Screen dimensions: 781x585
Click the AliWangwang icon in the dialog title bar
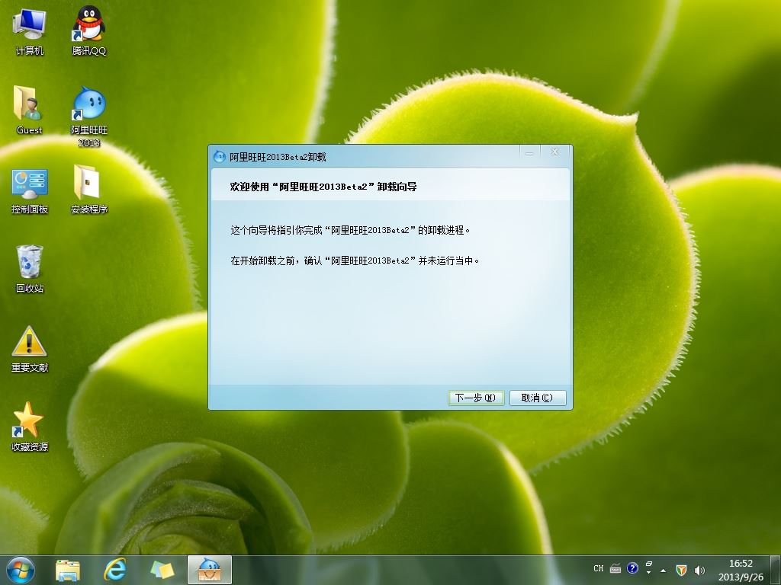point(219,157)
